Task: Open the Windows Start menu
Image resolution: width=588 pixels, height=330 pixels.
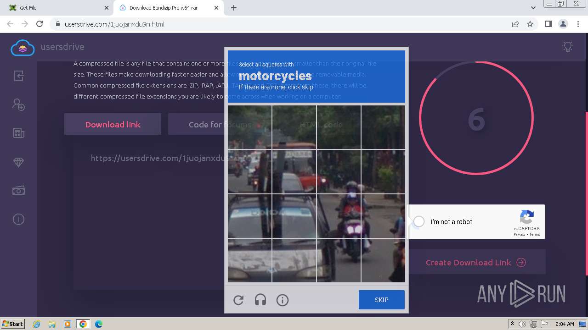Action: [x=12, y=324]
